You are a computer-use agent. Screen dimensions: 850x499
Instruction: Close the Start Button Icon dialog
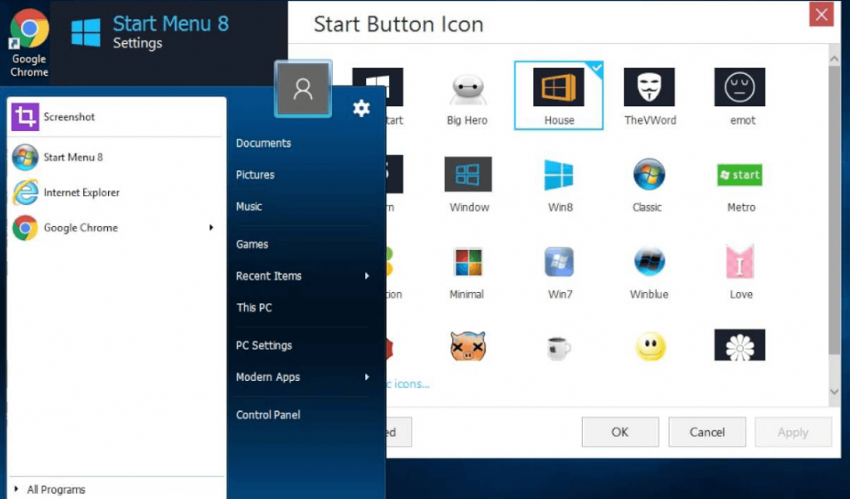pos(821,14)
